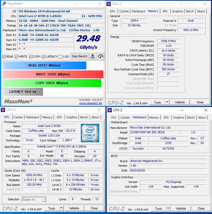Click the Z370M MORTAR (MS-7B54) model field

pos(154,132)
